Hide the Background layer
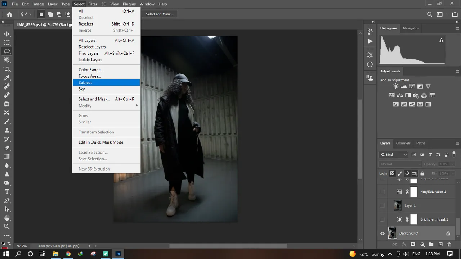 click(x=382, y=233)
